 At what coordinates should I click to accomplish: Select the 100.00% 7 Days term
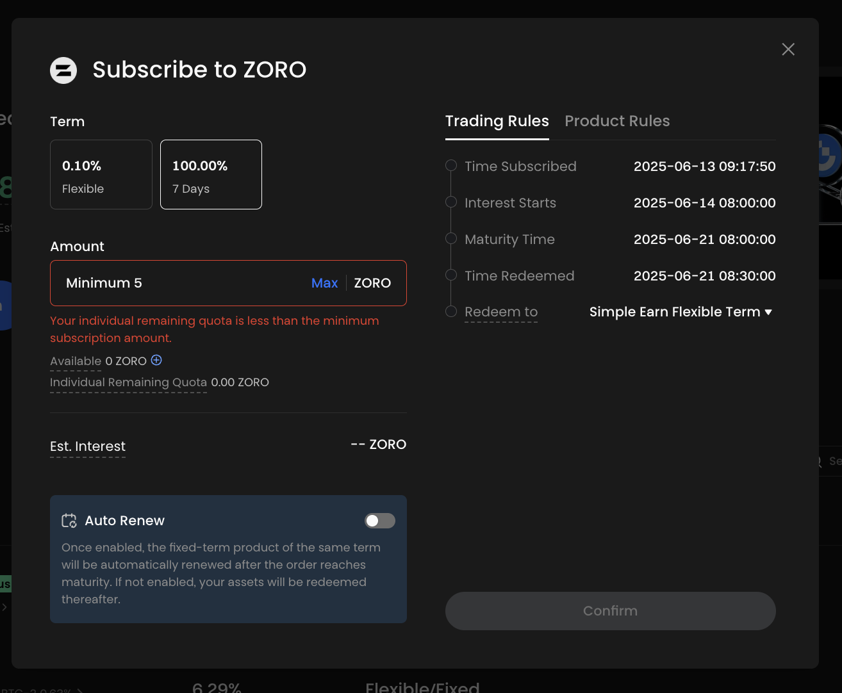pyautogui.click(x=211, y=175)
